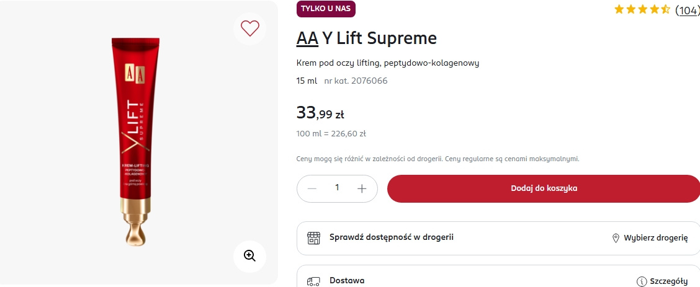
Task: Click the location pin icon
Action: [x=616, y=238]
